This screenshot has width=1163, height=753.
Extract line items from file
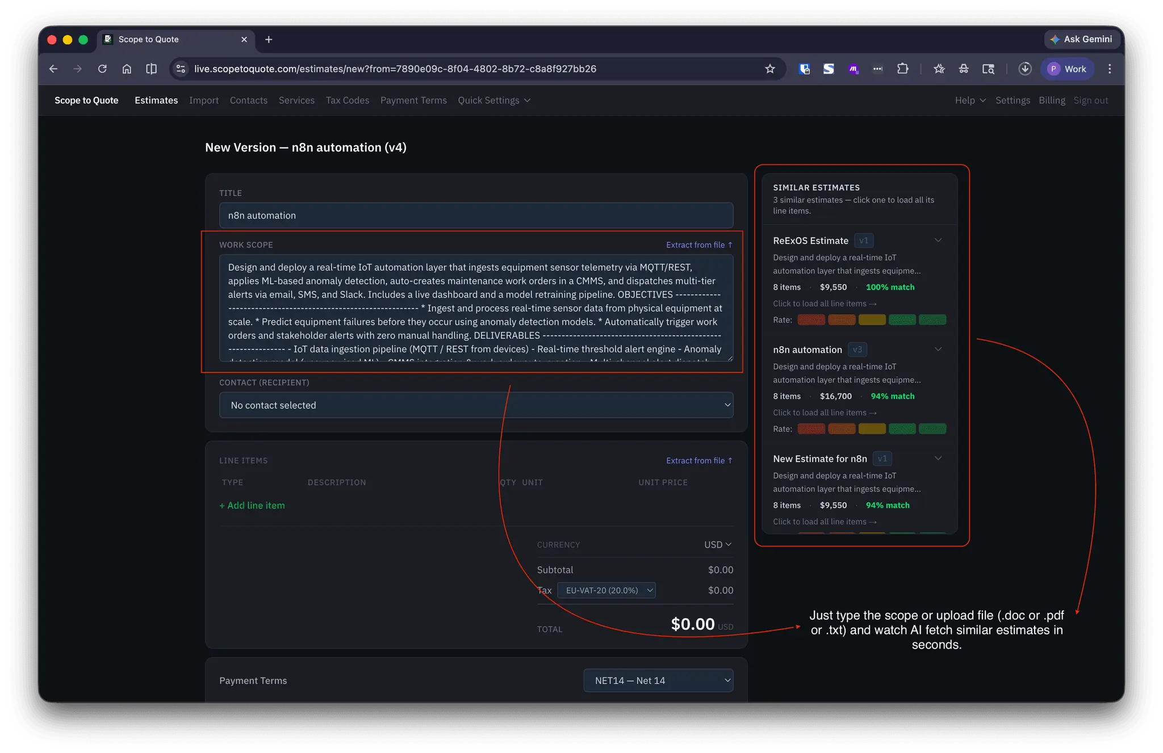click(699, 461)
